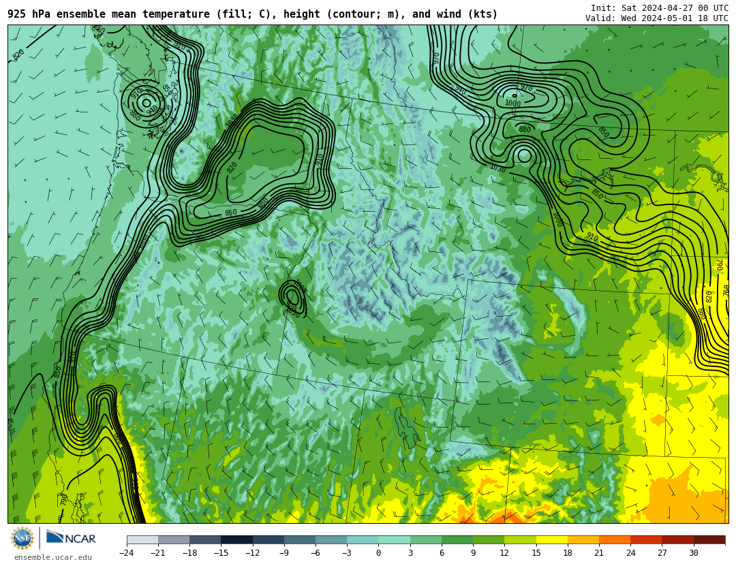
Task: Pick the 18 to 21 orange colorbar swatch
Action: [x=583, y=539]
